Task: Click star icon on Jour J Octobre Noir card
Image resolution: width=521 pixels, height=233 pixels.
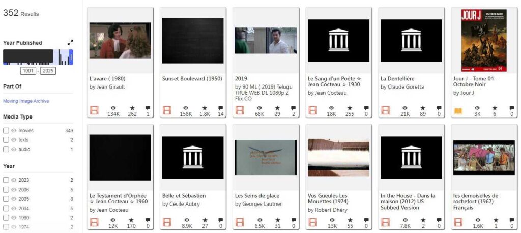Action: (x=495, y=108)
